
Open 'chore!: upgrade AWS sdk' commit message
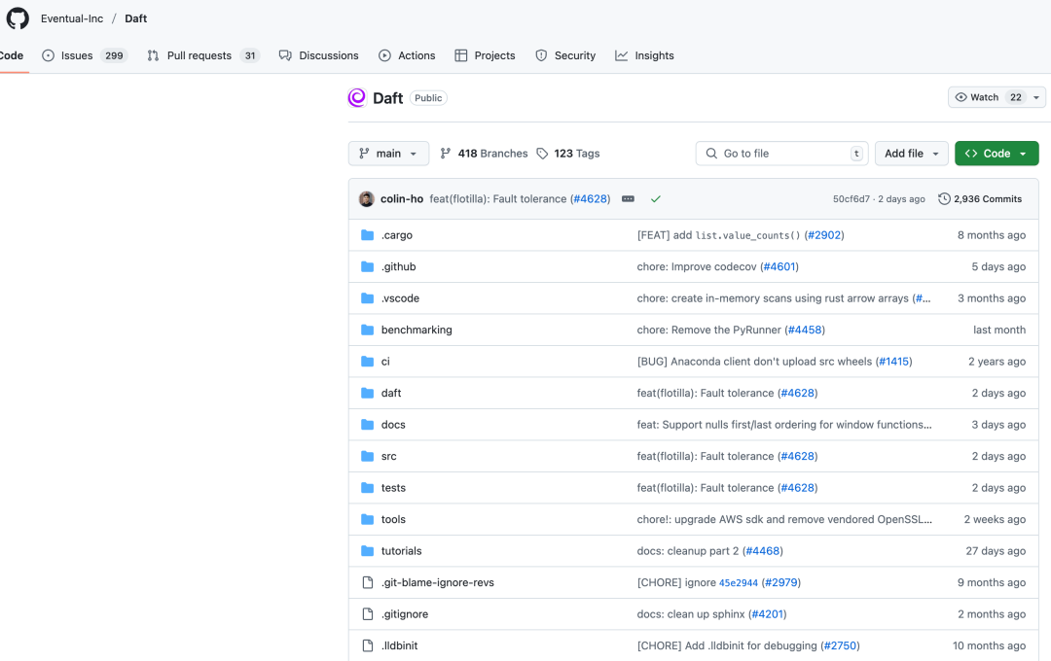[784, 519]
